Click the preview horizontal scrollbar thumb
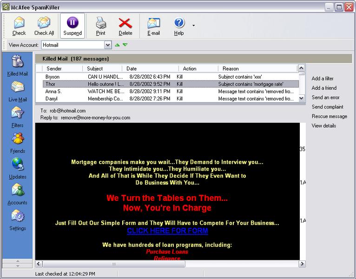The height and width of the screenshot is (279, 356). [x=114, y=264]
